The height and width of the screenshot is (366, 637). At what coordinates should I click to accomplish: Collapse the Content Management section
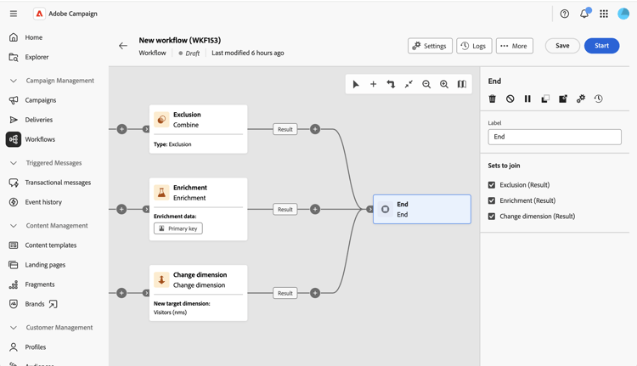[x=14, y=225]
